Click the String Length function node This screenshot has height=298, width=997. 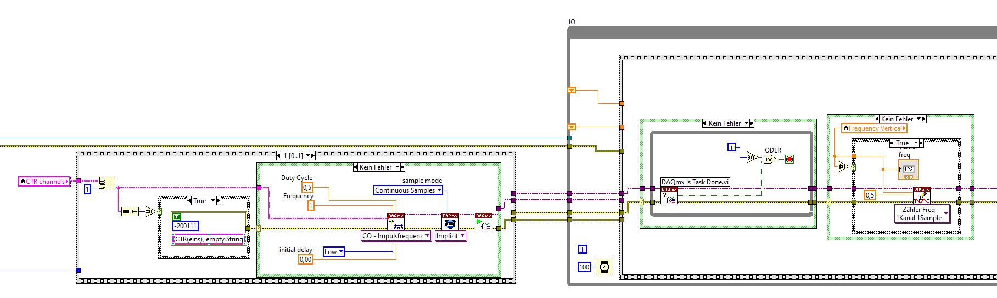pyautogui.click(x=130, y=211)
